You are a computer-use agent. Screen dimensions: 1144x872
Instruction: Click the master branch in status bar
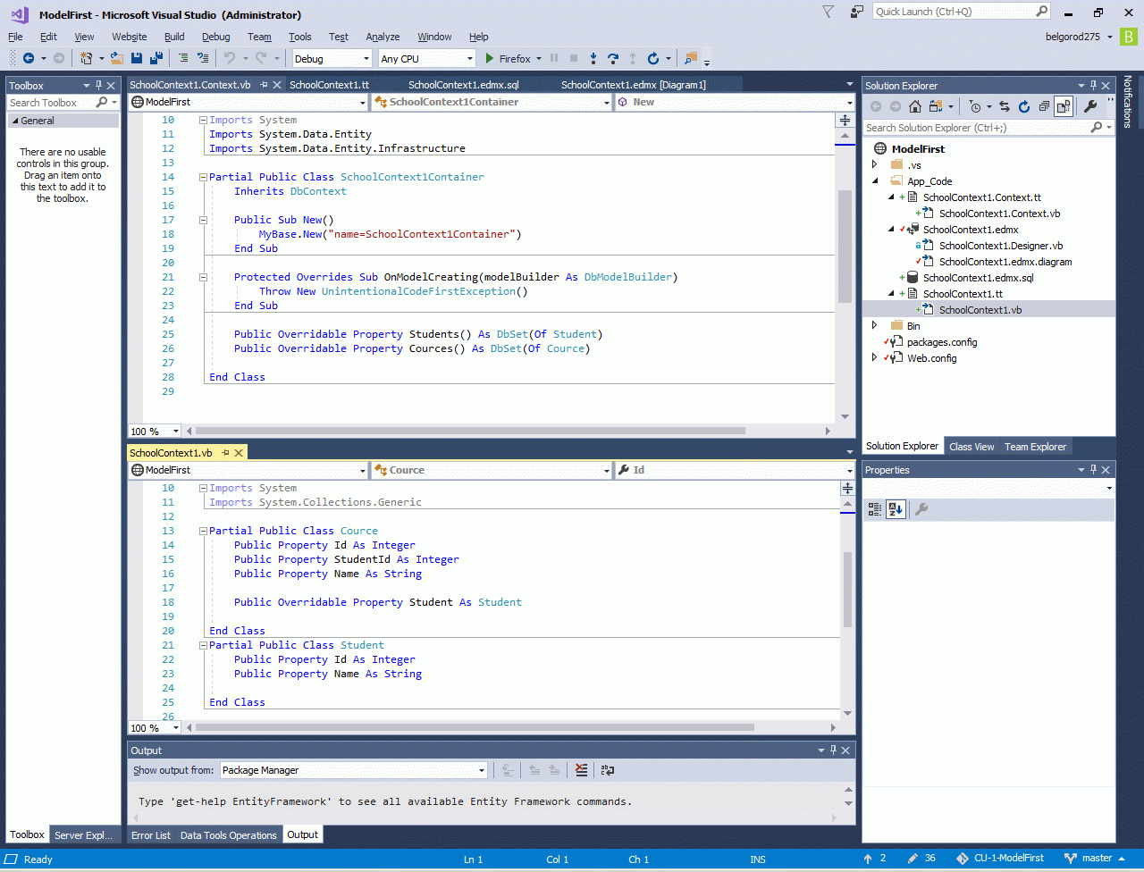tap(1097, 859)
